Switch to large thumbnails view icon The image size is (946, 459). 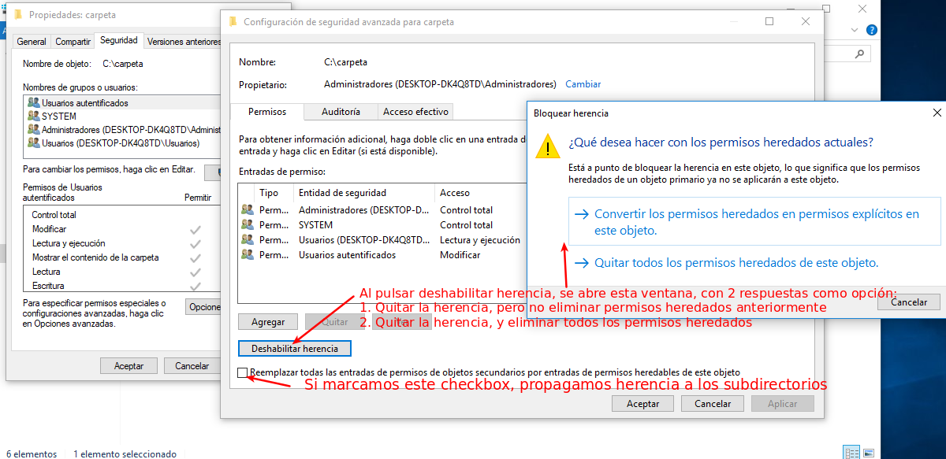[x=869, y=453]
